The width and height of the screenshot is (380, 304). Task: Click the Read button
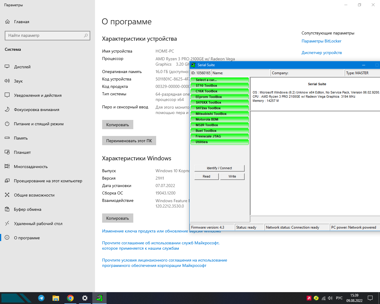point(206,176)
